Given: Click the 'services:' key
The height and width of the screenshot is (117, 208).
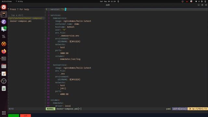Looking at the screenshot, I should pyautogui.click(x=56, y=15).
